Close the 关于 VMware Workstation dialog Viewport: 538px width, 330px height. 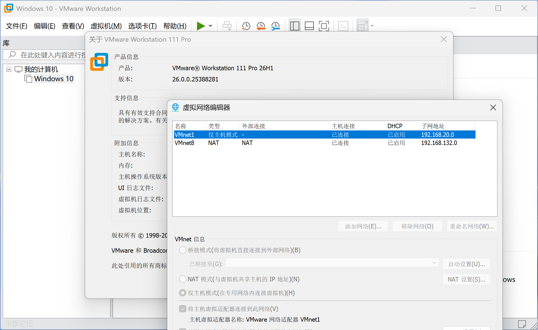pos(444,39)
